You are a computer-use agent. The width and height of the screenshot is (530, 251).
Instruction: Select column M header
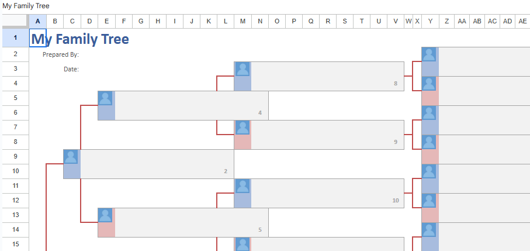[243, 21]
